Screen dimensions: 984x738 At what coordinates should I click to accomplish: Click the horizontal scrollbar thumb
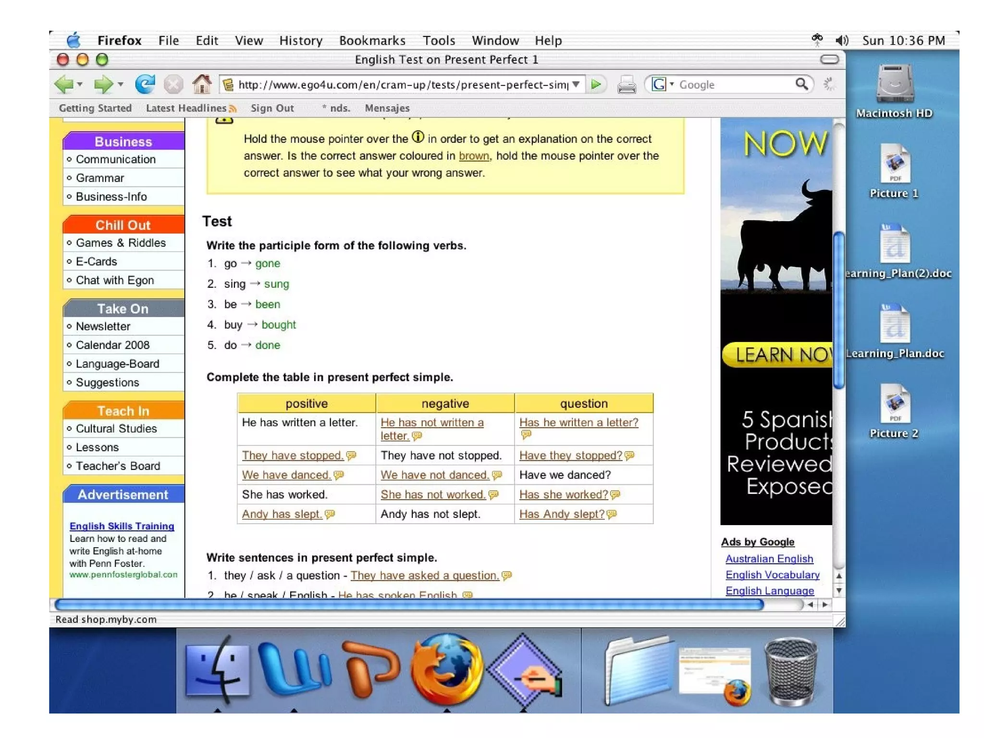(x=408, y=605)
